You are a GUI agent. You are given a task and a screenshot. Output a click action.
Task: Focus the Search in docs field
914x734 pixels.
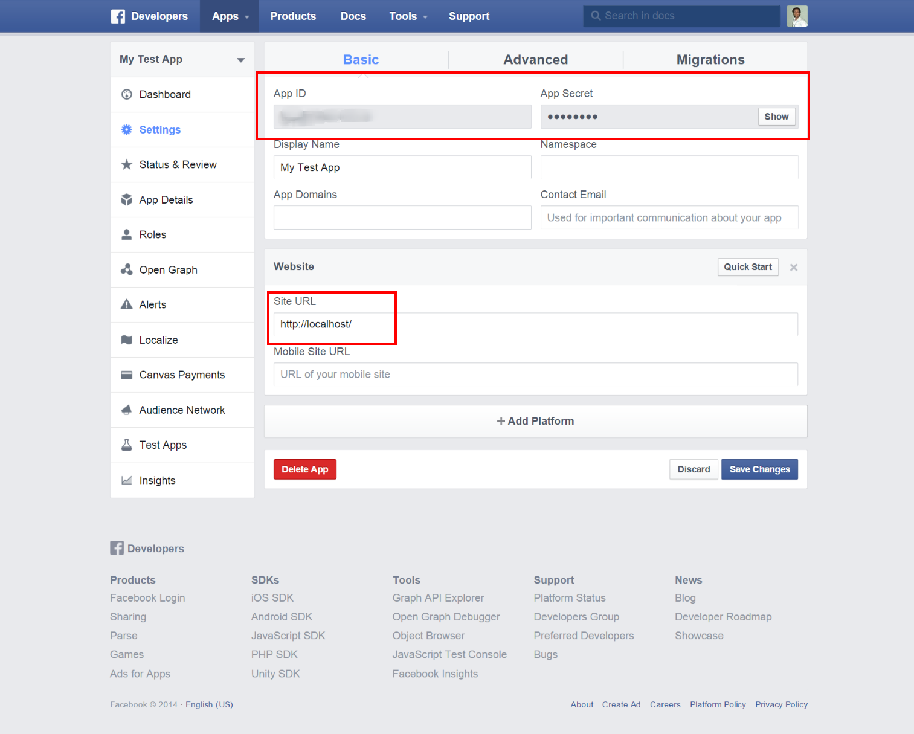point(682,16)
